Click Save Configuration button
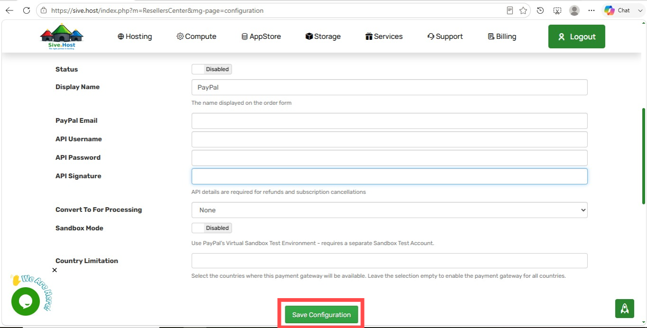The height and width of the screenshot is (328, 647). point(321,315)
